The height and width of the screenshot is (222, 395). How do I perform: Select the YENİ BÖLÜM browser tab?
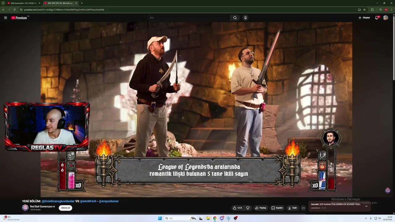click(60, 3)
